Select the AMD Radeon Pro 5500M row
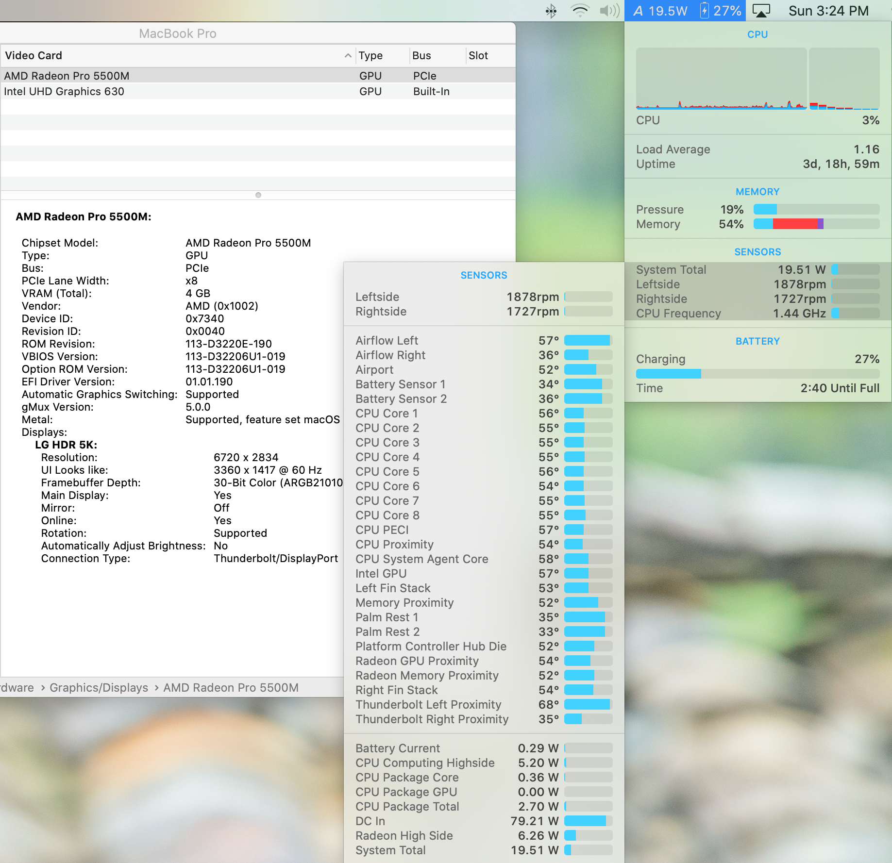The width and height of the screenshot is (892, 863). tap(258, 76)
